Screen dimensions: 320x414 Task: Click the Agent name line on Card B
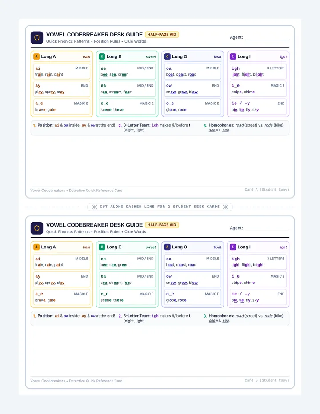pyautogui.click(x=267, y=228)
